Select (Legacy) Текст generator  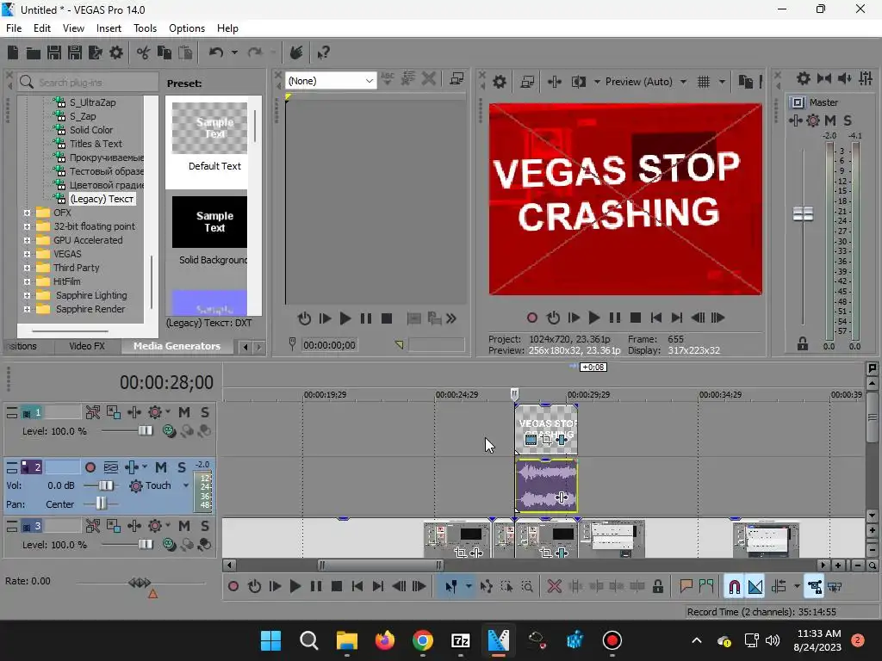coord(102,199)
